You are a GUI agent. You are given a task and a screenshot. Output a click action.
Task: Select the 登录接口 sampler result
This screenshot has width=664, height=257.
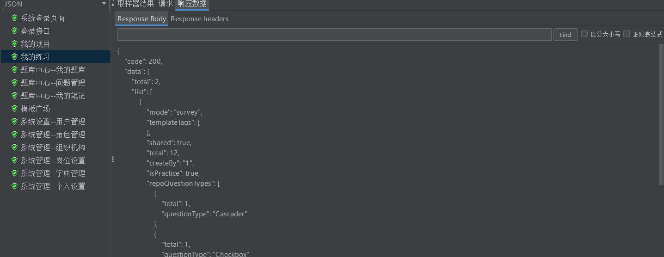click(35, 31)
